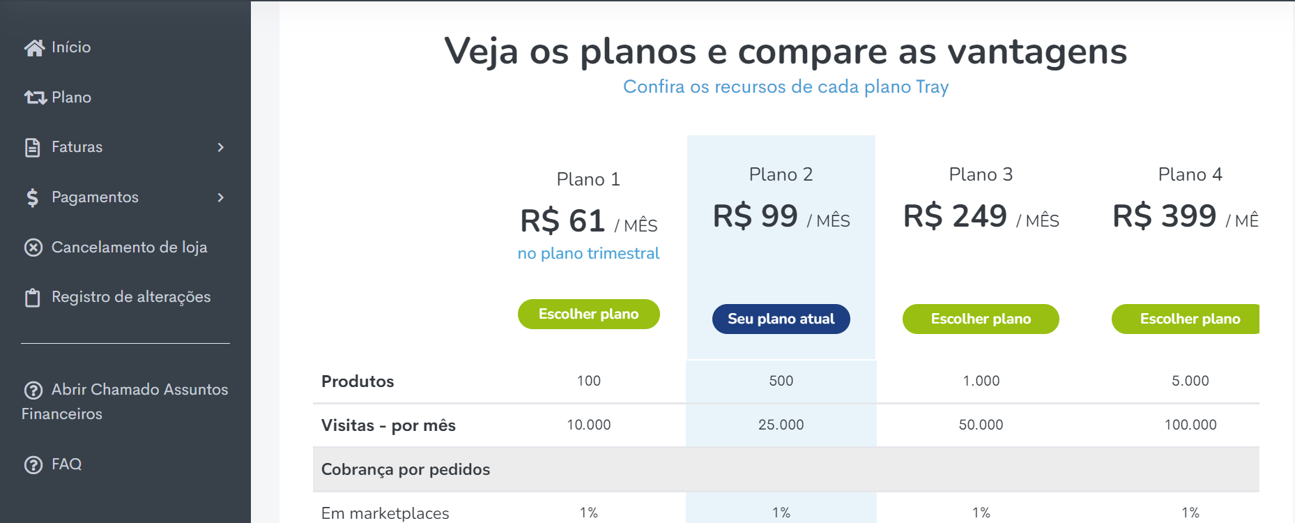Click the swap arrows icon beside Plano
The image size is (1295, 523).
[36, 98]
